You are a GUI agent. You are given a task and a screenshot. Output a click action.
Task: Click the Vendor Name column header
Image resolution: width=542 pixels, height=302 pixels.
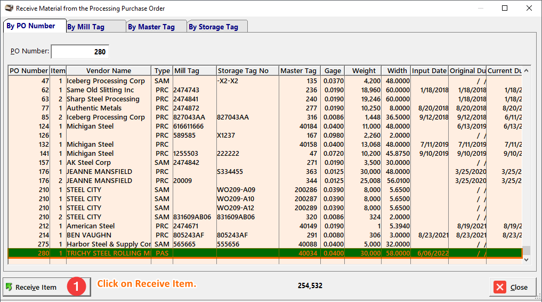109,70
